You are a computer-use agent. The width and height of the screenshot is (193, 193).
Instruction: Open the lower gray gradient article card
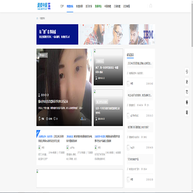pos(108,108)
